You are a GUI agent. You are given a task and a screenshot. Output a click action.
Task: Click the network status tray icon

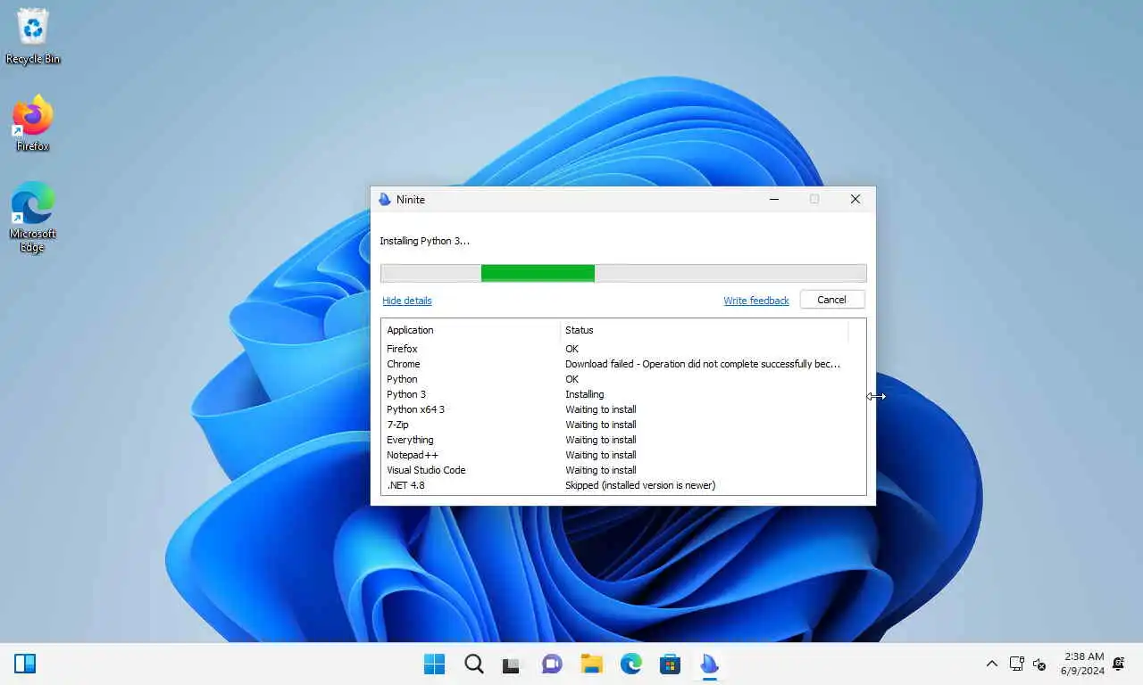[x=1016, y=664]
